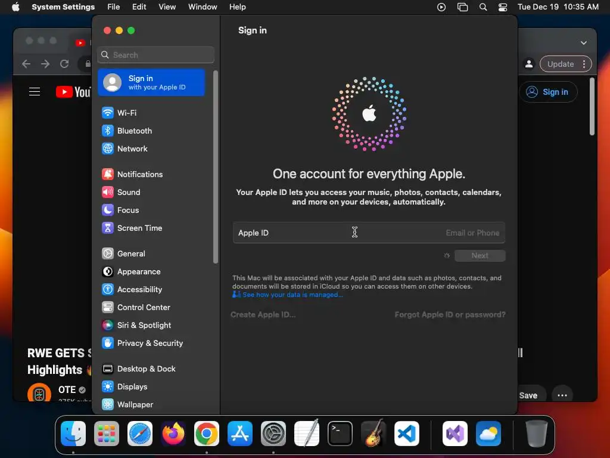Click the screen mirroring menu bar icon
The image size is (610, 458).
462,7
